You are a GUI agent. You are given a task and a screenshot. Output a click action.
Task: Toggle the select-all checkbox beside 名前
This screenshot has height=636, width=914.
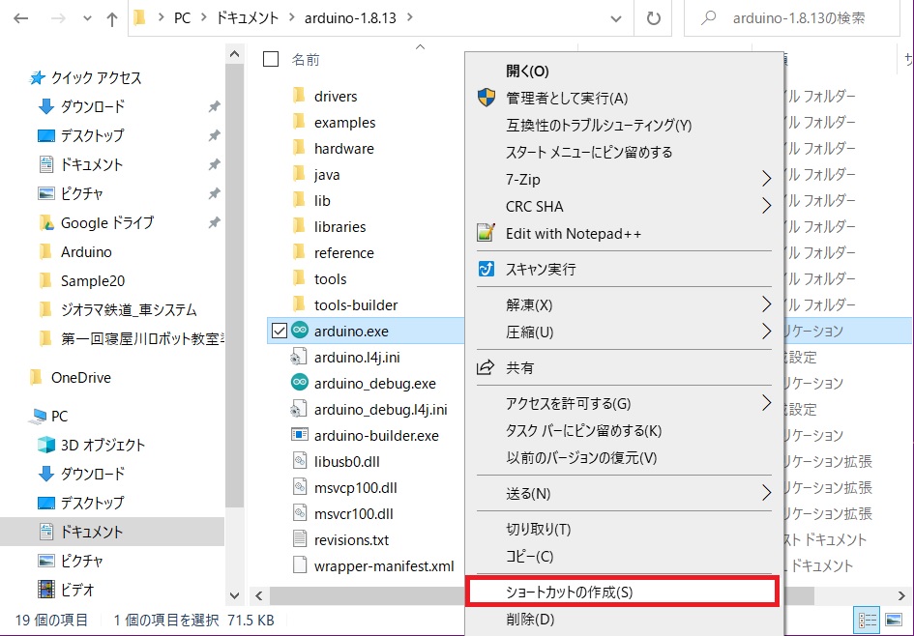point(271,59)
